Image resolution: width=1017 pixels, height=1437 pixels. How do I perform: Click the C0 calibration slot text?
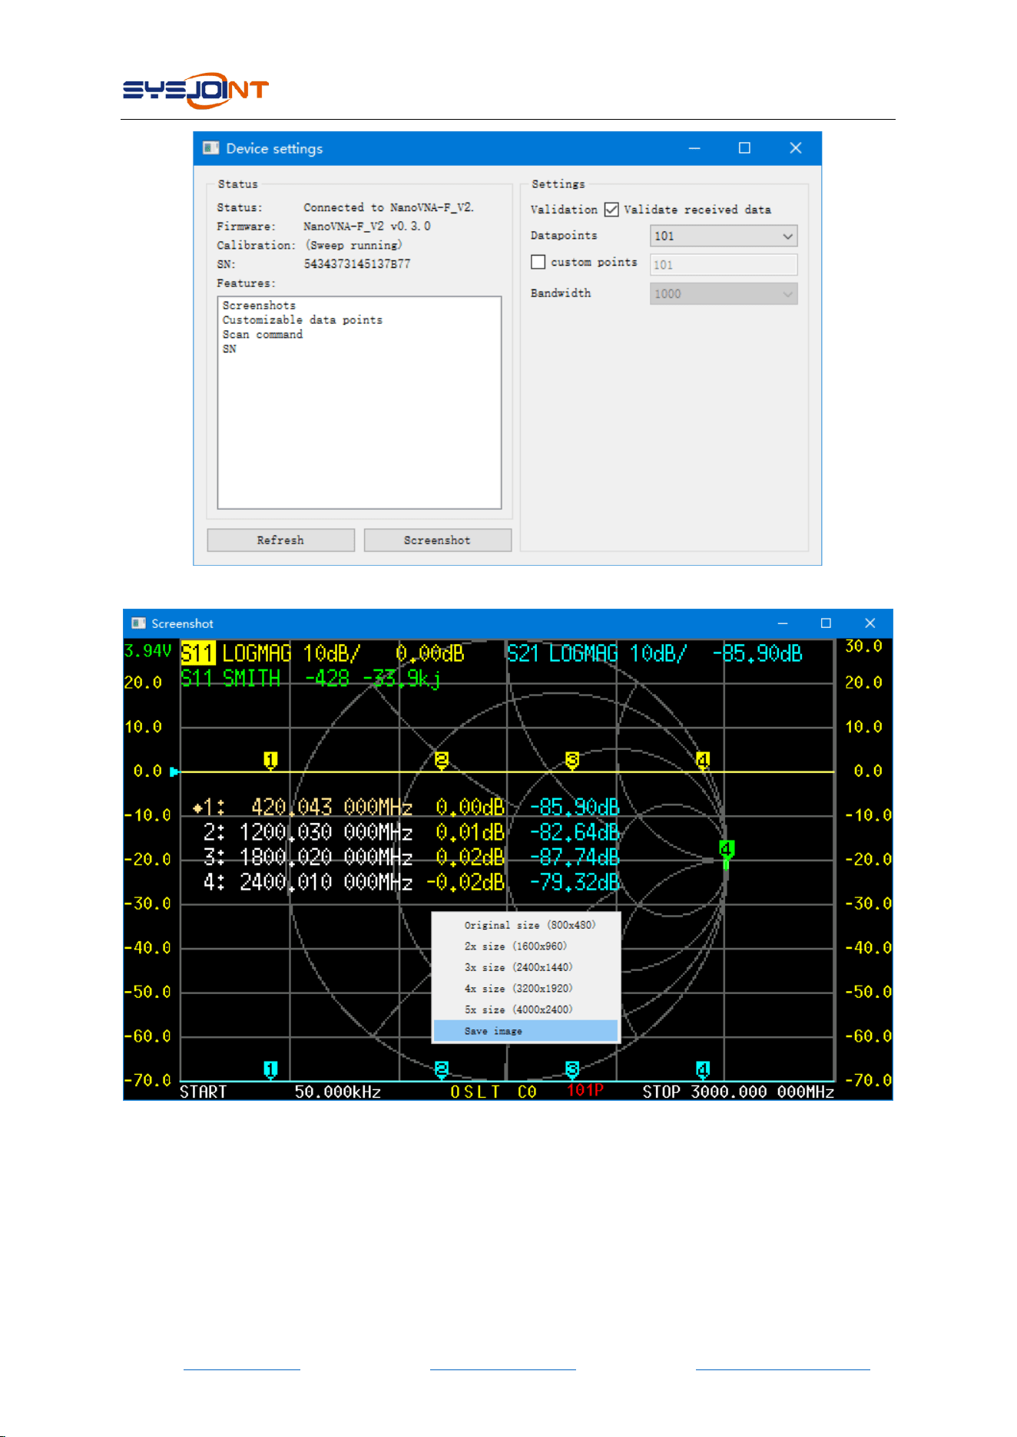pos(527,1092)
